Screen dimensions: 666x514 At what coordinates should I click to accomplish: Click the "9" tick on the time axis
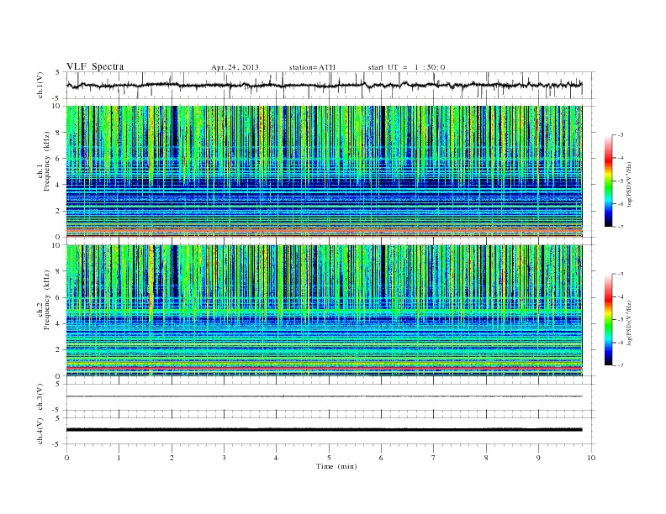pyautogui.click(x=538, y=458)
